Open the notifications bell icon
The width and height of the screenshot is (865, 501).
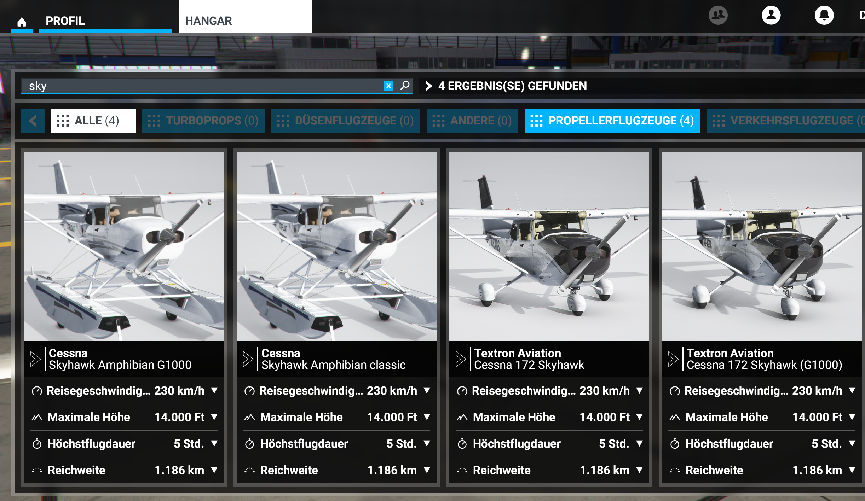(x=824, y=15)
